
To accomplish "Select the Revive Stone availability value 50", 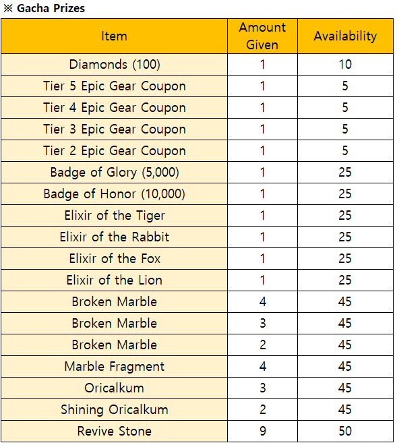I will click(345, 431).
